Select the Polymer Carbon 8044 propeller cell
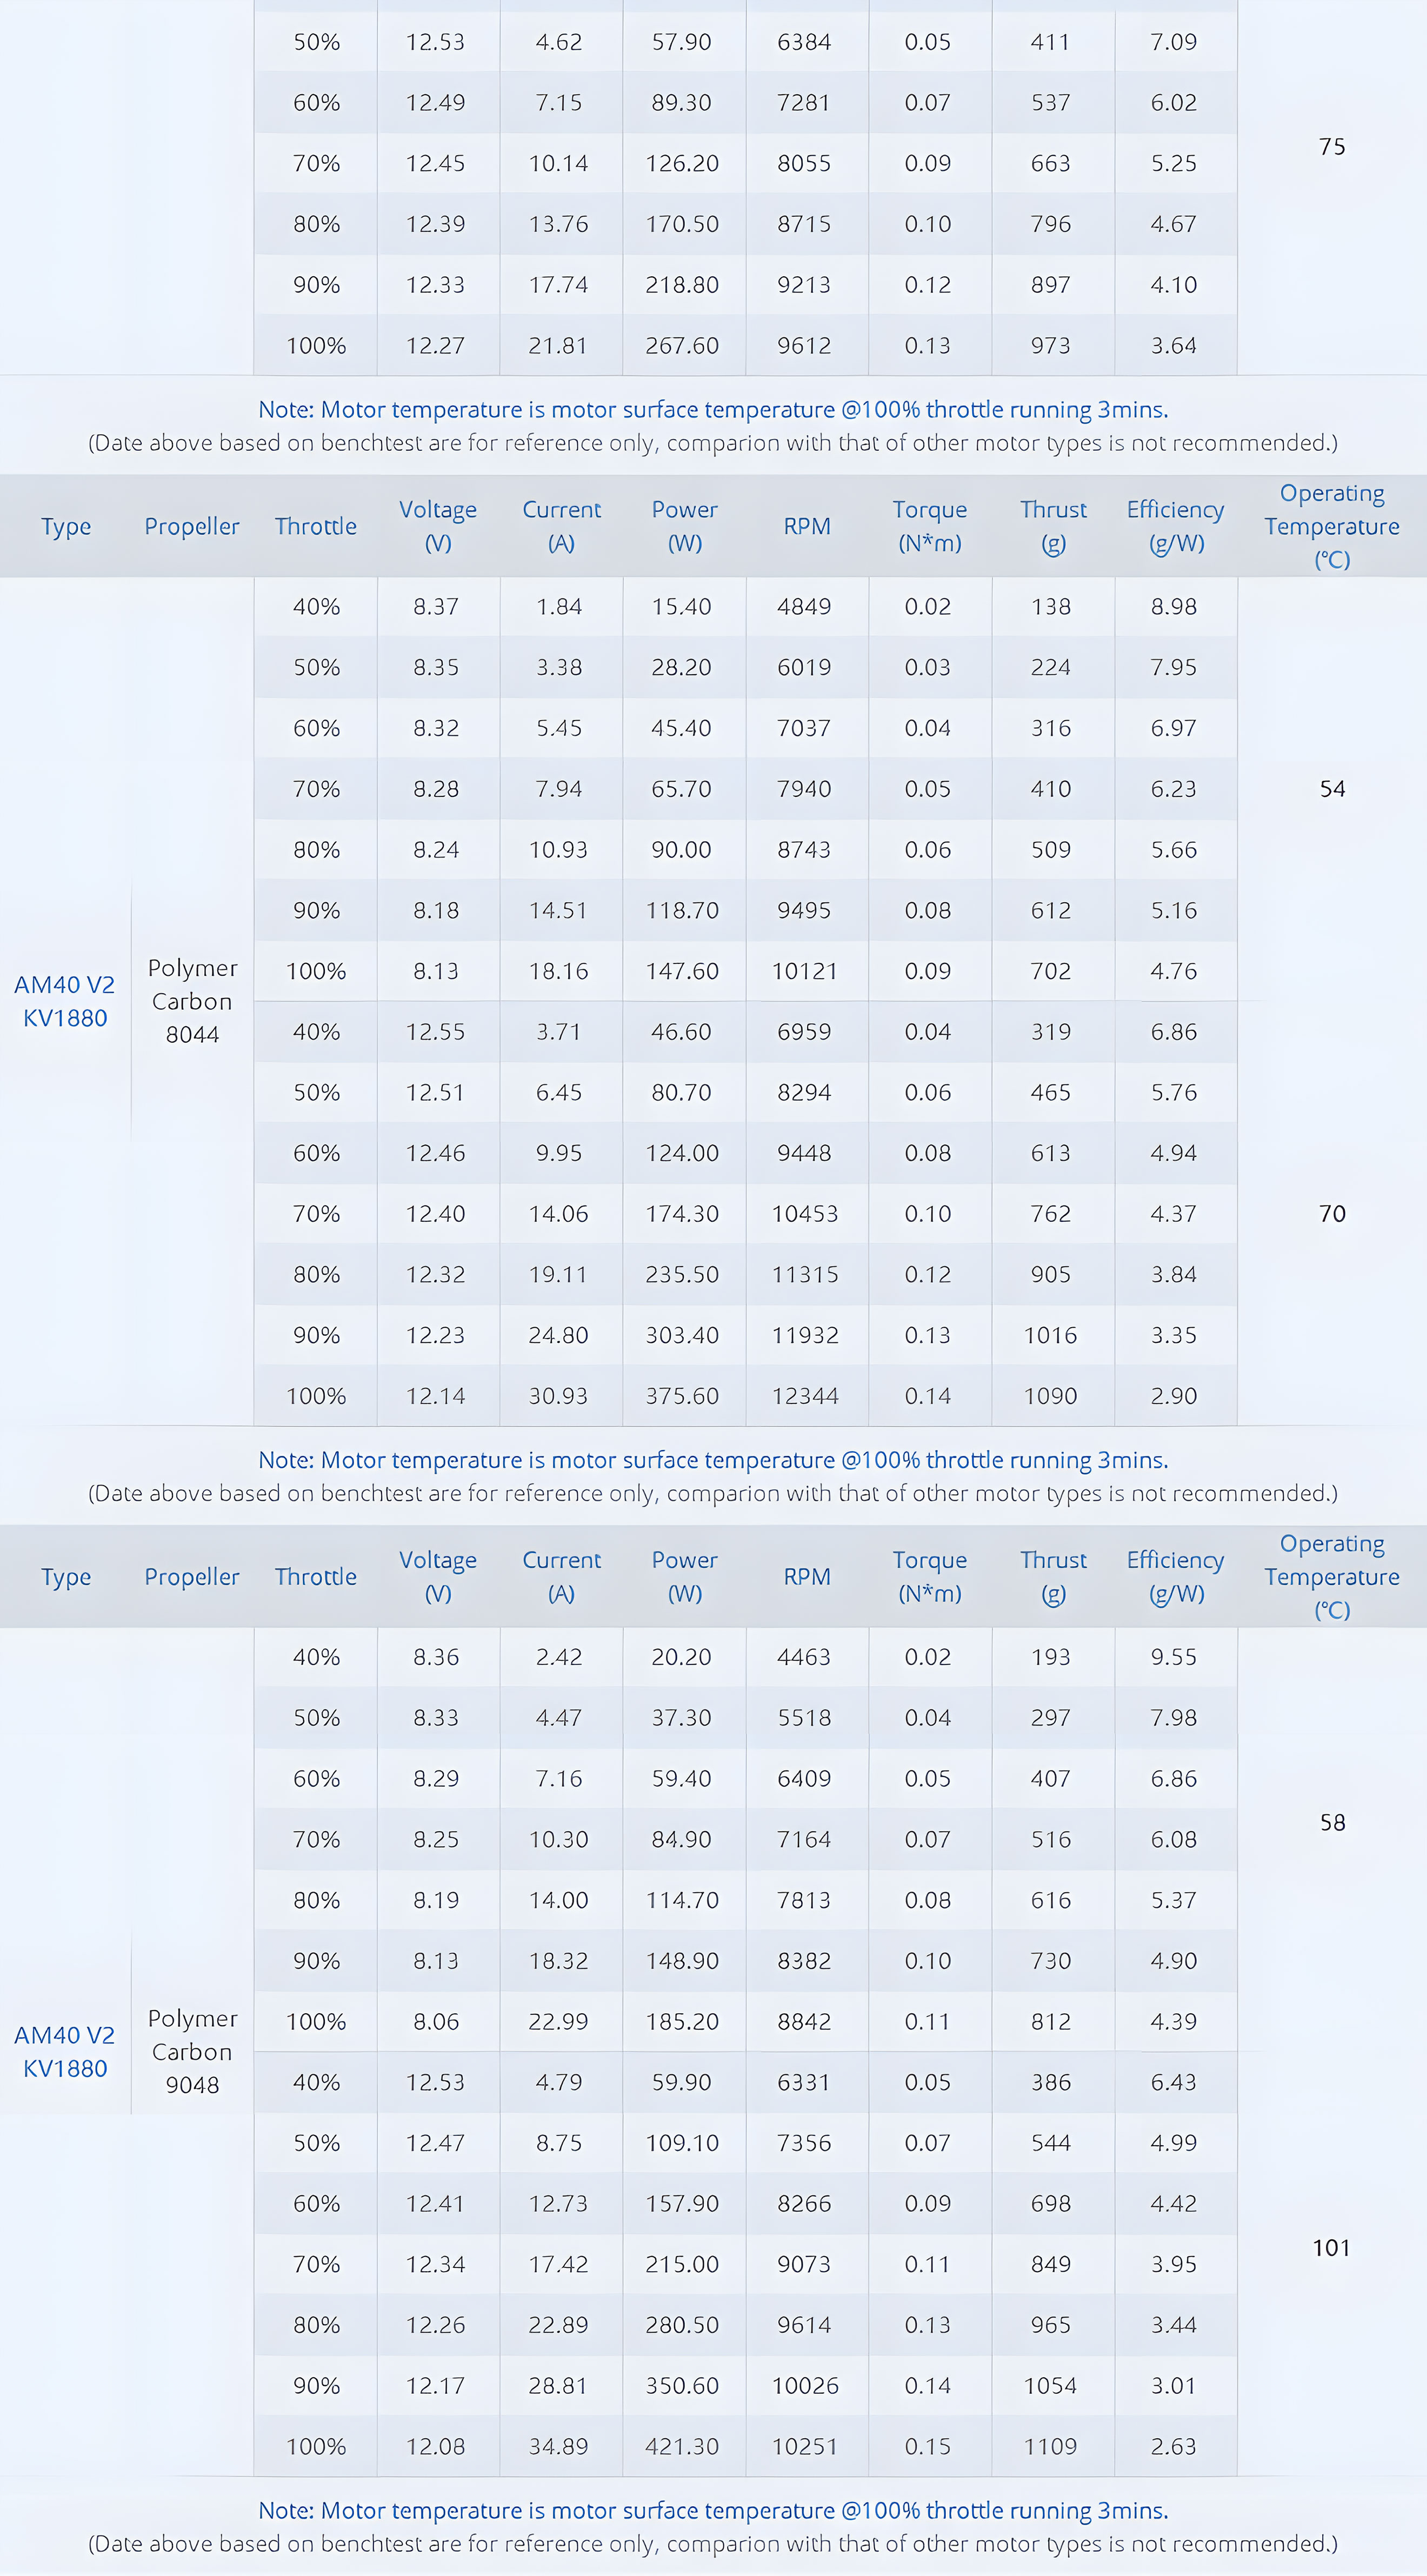Viewport: 1427px width, 2576px height. click(192, 1001)
